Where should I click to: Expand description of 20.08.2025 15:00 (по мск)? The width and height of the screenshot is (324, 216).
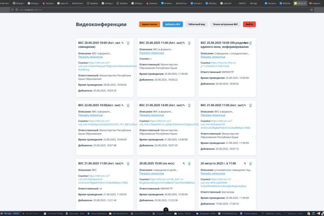pos(152,174)
